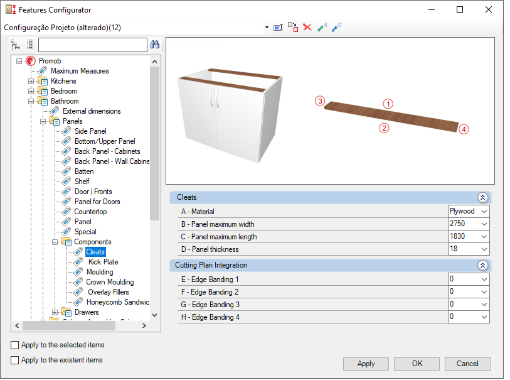Select Kick Plate in the tree
This screenshot has height=380, width=510.
click(103, 262)
